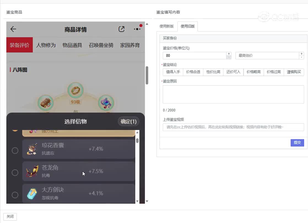Submit the appraisal with 提交
Viewport: 308px width, 223px height.
297,142
